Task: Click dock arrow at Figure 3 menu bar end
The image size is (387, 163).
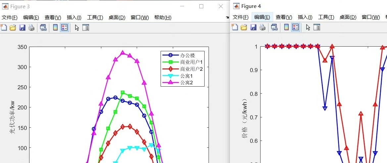Action: pos(227,18)
